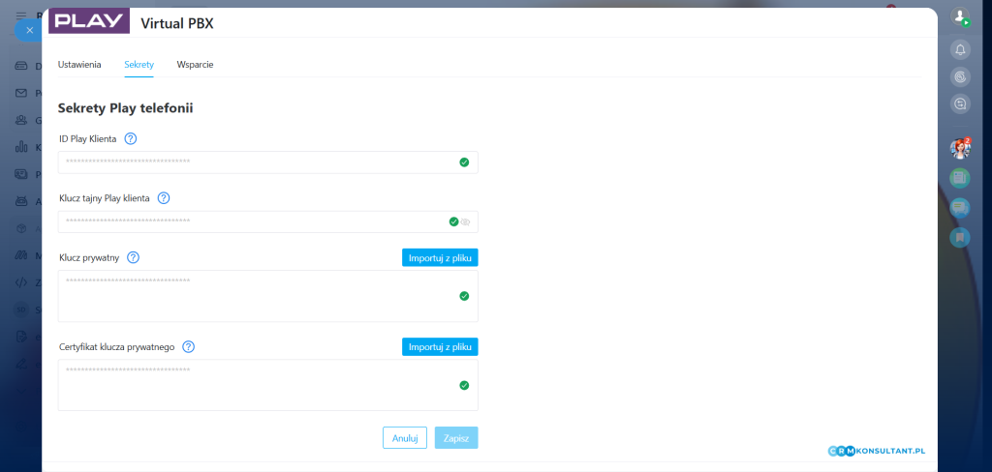Open help tooltip for Klucz prywatny
This screenshot has height=472, width=992.
(x=134, y=257)
